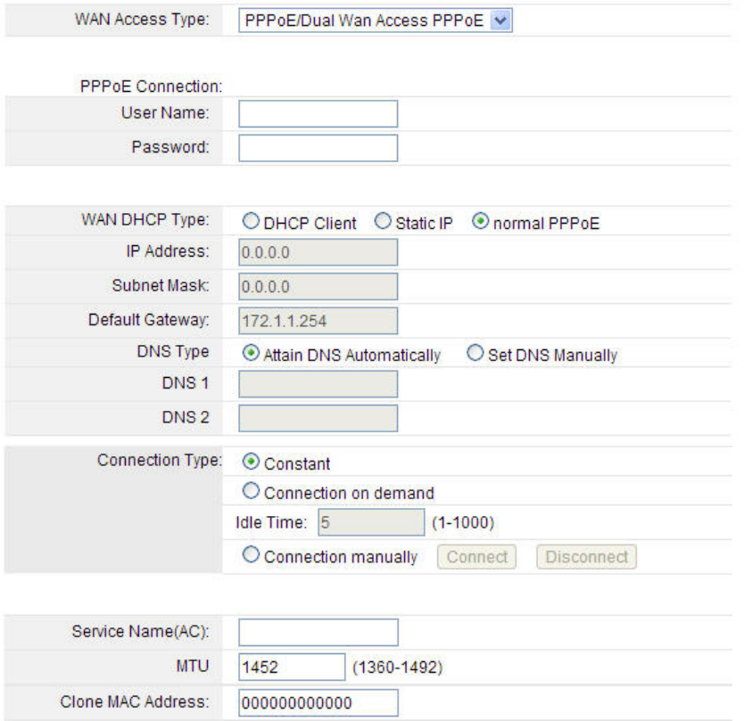Click the Idle Time field
Screen dimensions: 744x721
tap(371, 522)
